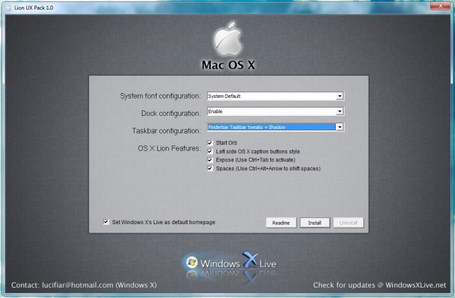Click the Dock configuration label
The image size is (455, 298).
[x=171, y=113]
